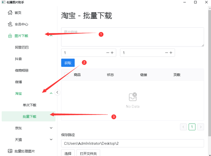Select 单次下载 under 淘宝
This screenshot has width=211, height=156.
pos(29,105)
